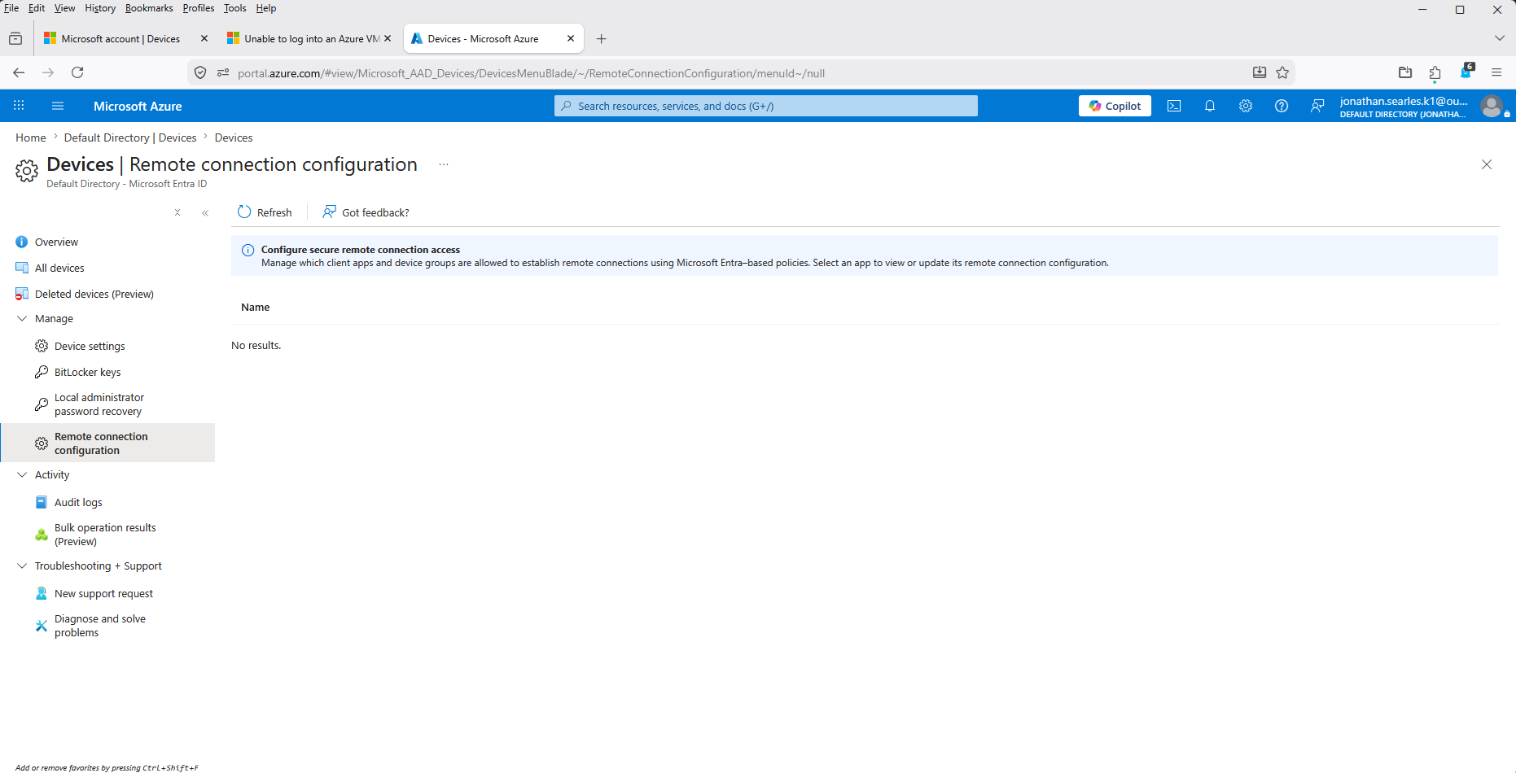
Task: Open the File menu
Action: [x=11, y=8]
